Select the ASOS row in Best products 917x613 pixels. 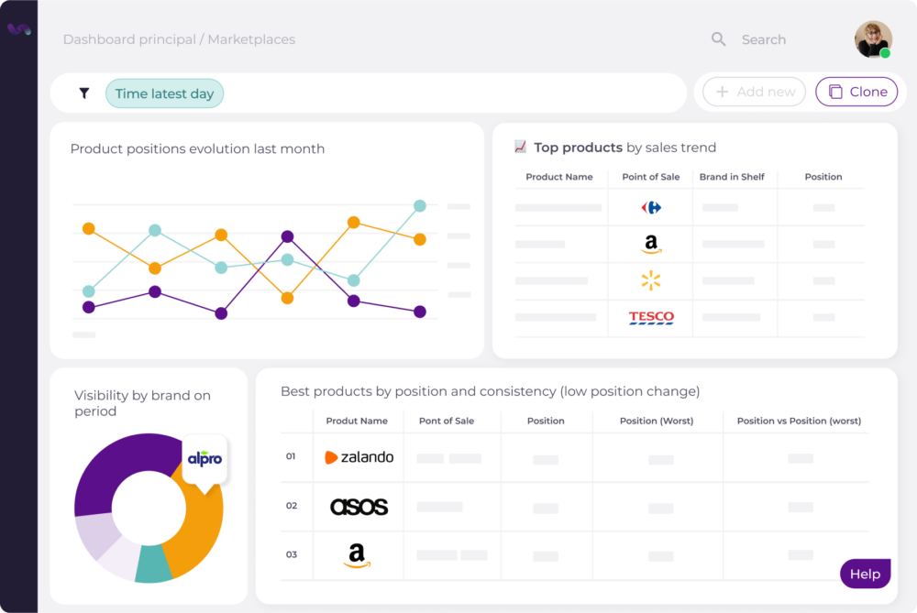point(359,506)
